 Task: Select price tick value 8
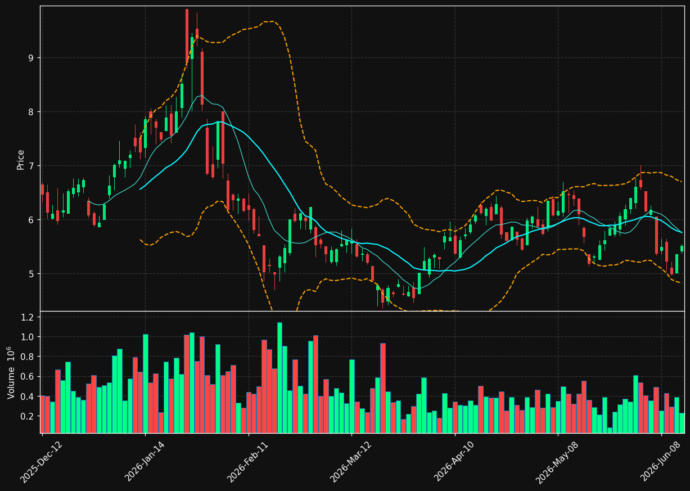(x=31, y=112)
